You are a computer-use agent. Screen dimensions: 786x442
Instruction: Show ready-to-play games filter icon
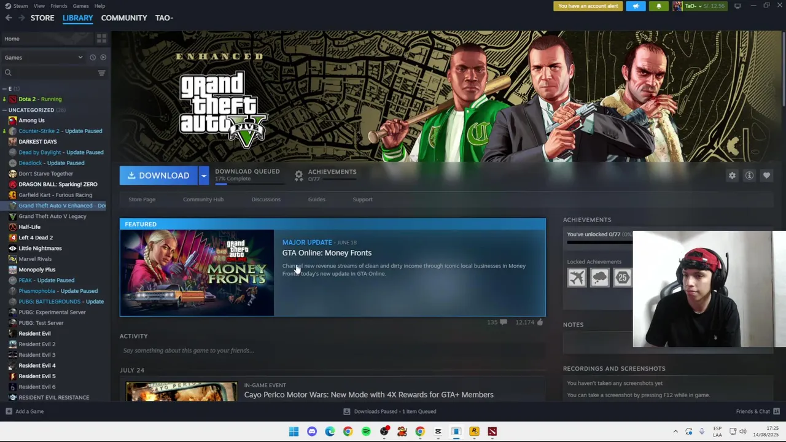pos(103,58)
